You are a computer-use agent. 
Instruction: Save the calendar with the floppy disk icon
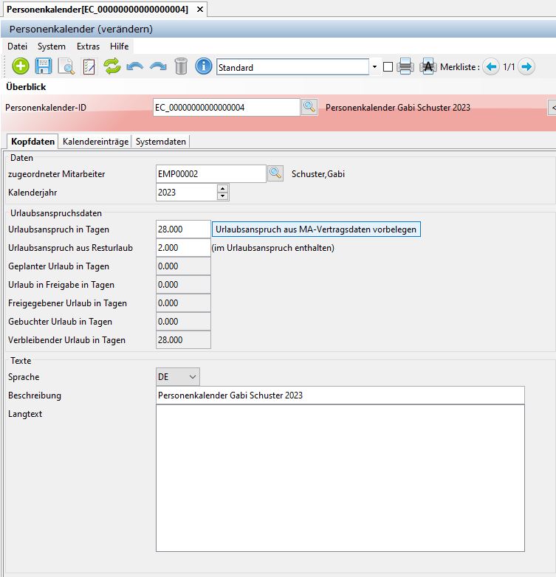coord(44,66)
